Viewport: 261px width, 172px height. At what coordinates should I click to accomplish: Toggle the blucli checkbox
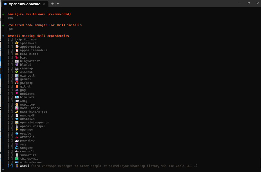[10, 65]
